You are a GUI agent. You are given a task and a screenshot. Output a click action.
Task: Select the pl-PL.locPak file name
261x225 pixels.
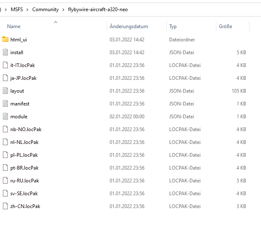click(24, 155)
